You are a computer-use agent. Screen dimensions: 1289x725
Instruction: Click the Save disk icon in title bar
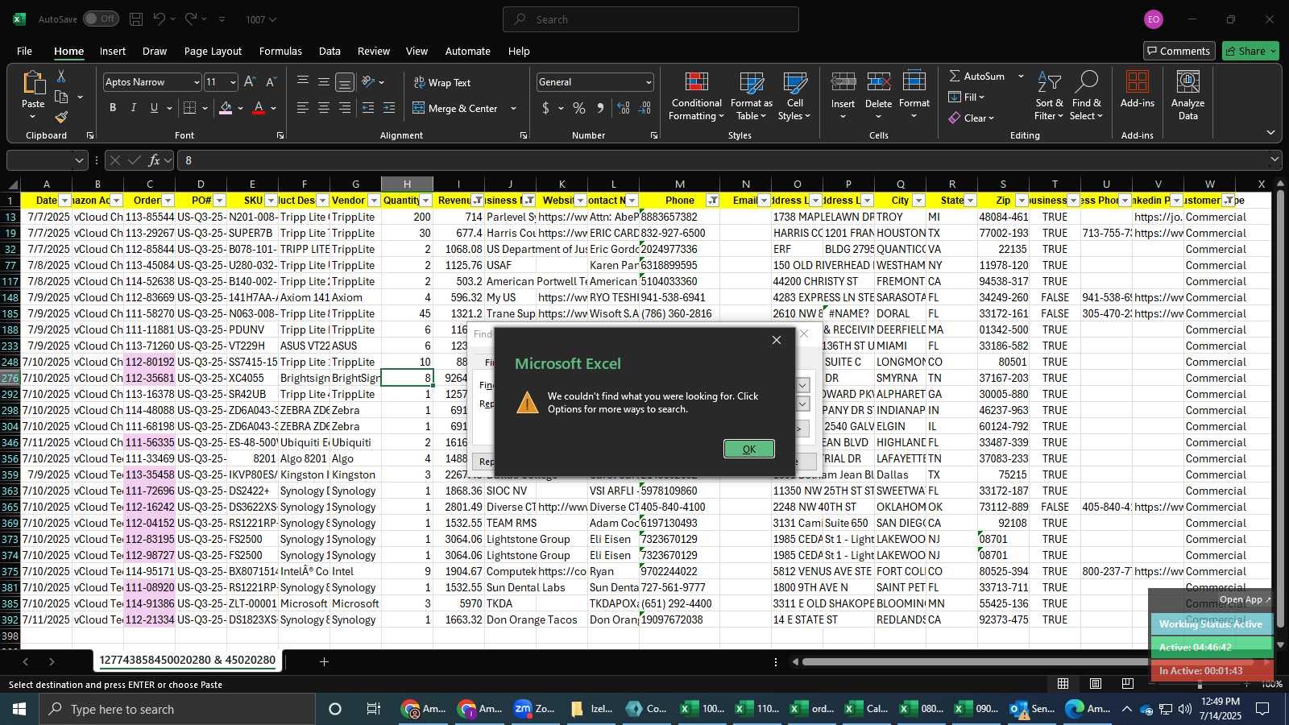[x=136, y=19]
